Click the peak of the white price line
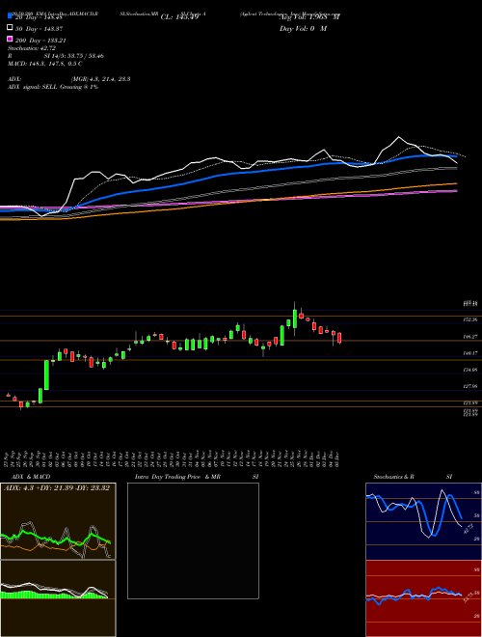This screenshot has height=637, width=482. [399, 137]
